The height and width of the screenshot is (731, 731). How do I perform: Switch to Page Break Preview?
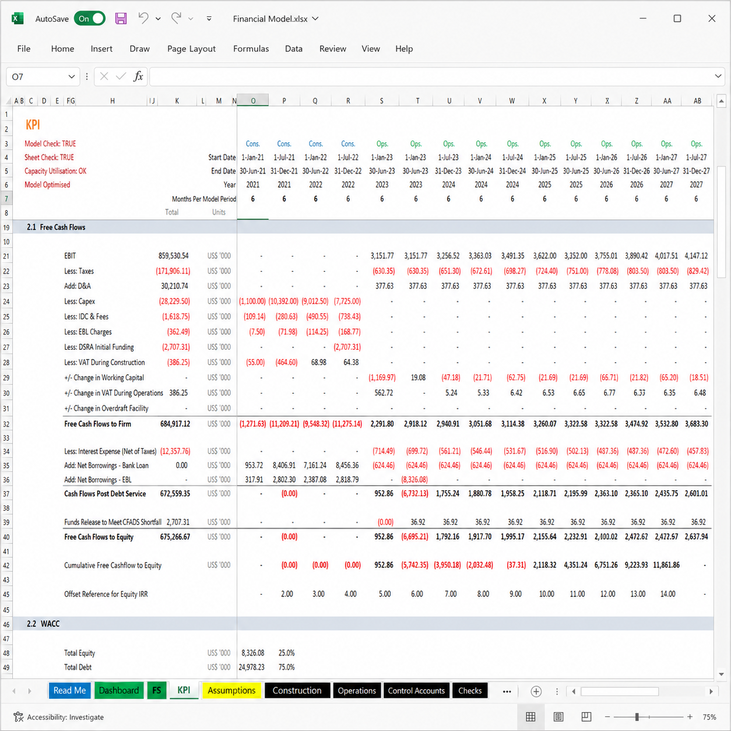coord(586,717)
